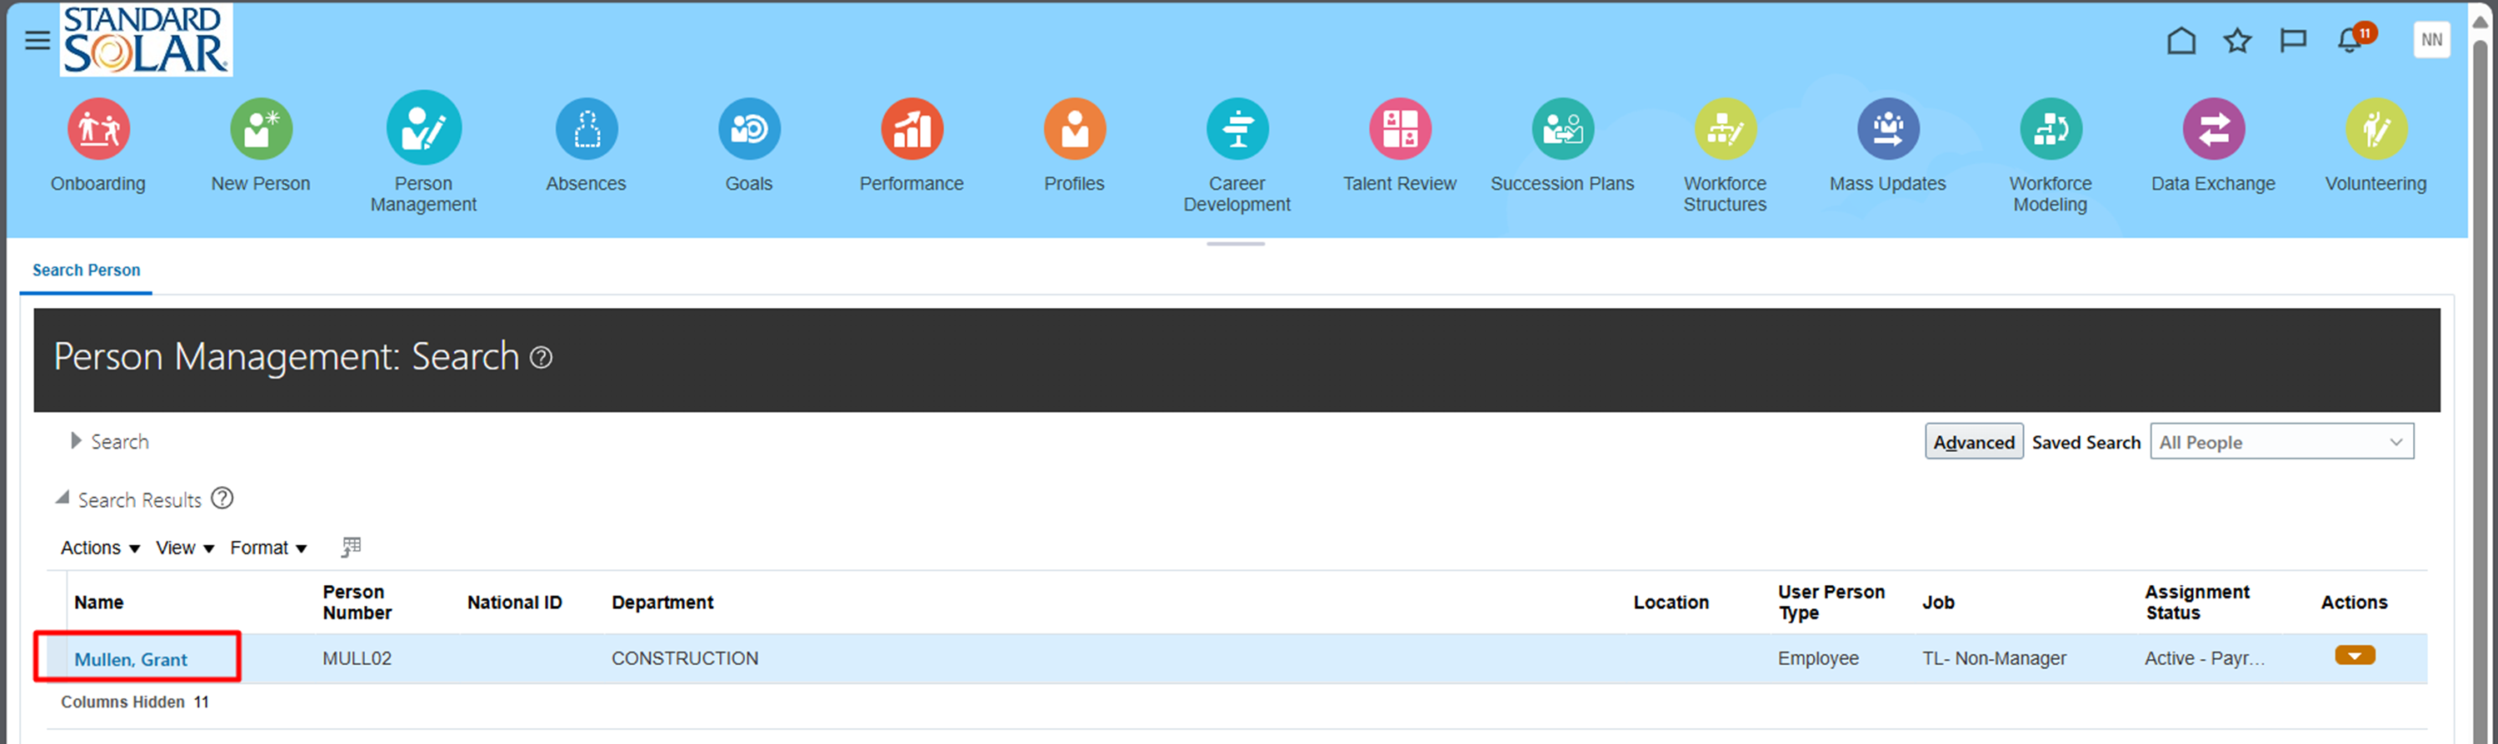Click the Assignment Status column header

(2196, 603)
